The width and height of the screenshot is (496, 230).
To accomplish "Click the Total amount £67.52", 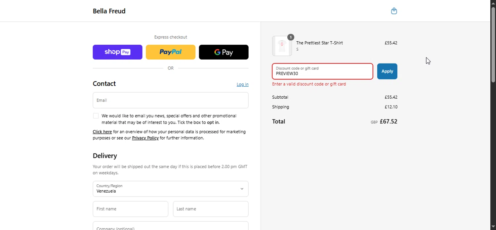I will coord(389,121).
